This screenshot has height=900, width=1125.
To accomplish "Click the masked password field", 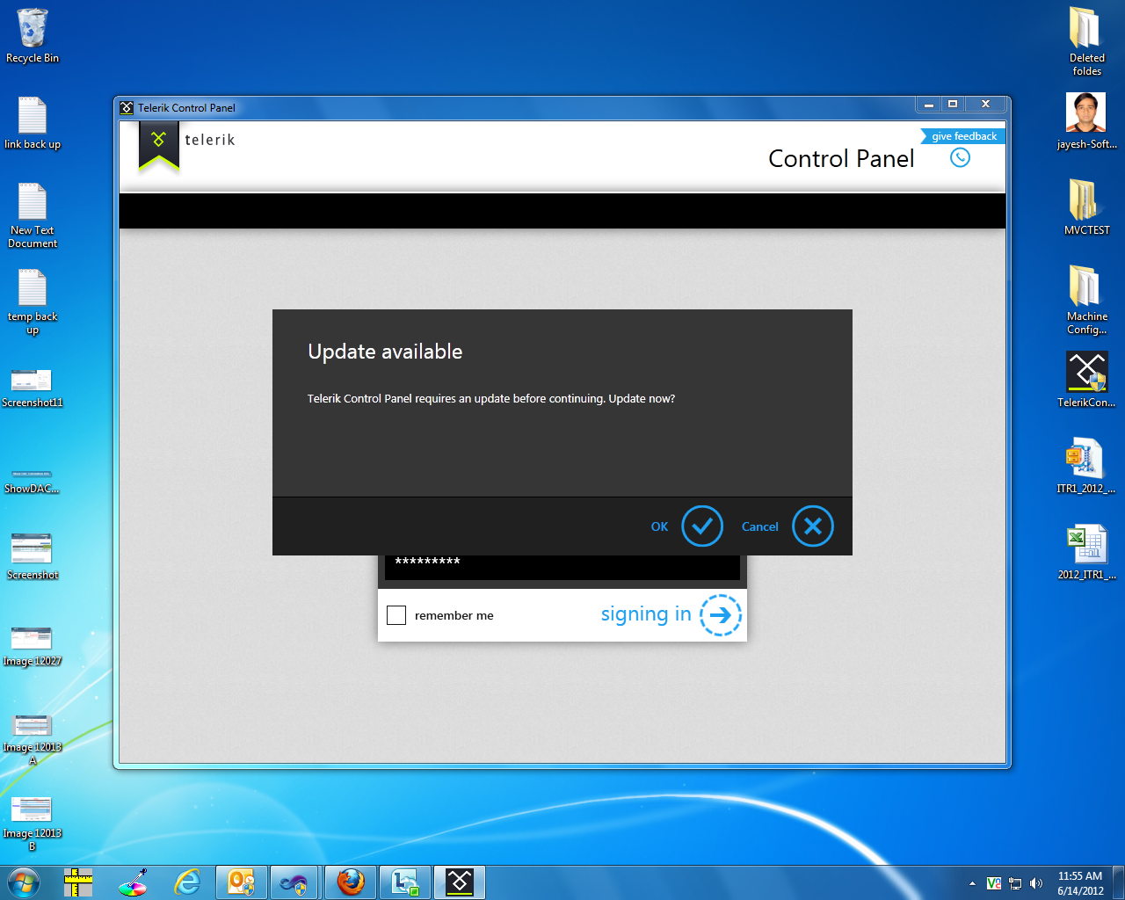I will coord(562,567).
